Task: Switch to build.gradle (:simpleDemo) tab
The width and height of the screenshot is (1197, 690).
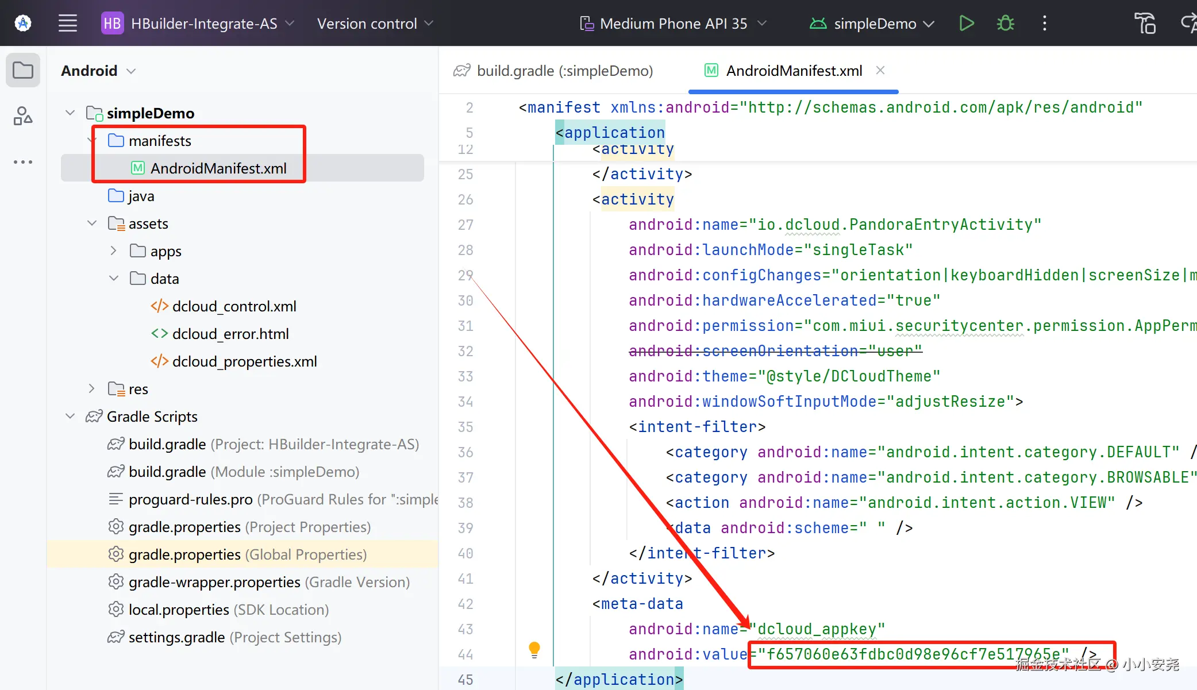Action: tap(564, 71)
